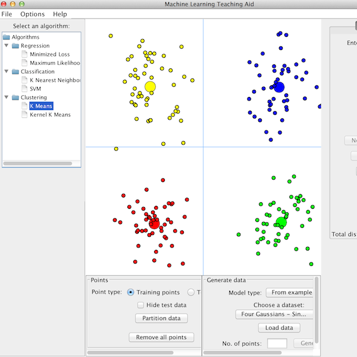Open the Model type dropdown
357x357 pixels.
290,293
